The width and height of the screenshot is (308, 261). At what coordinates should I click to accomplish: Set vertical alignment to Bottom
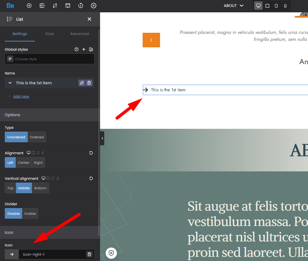pyautogui.click(x=40, y=188)
